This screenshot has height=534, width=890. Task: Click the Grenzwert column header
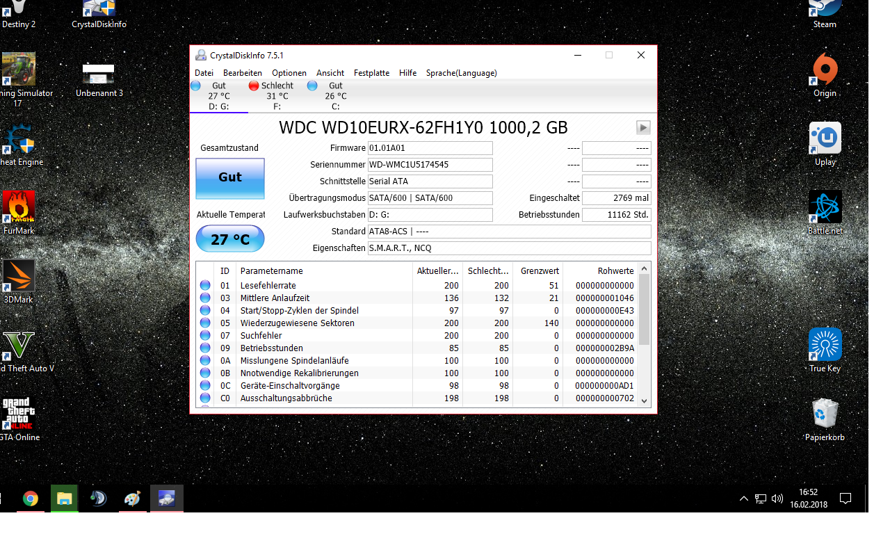tap(537, 271)
